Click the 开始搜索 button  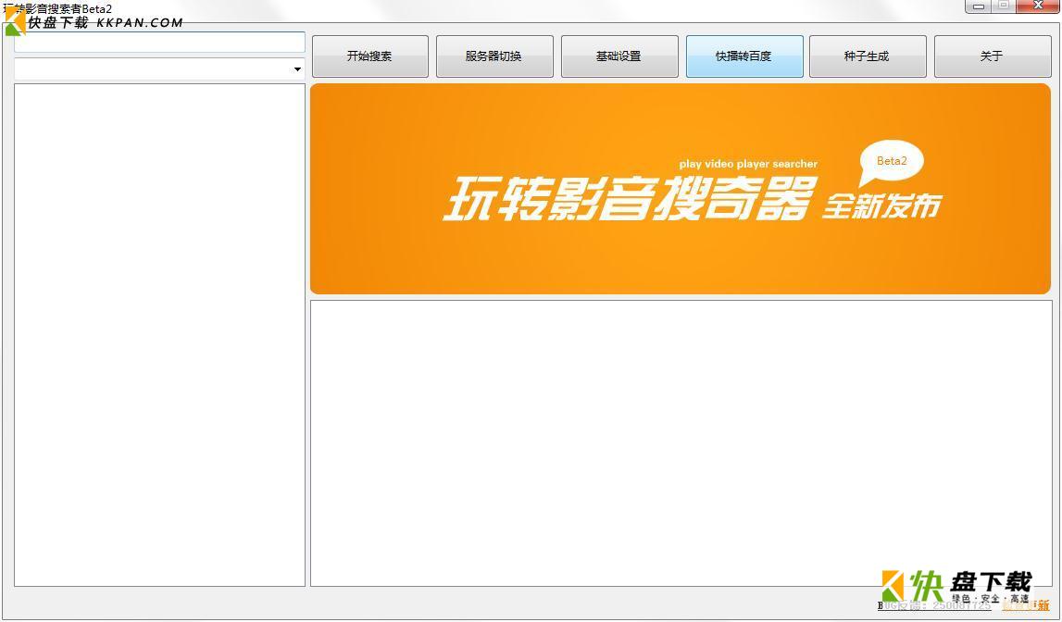coord(369,56)
